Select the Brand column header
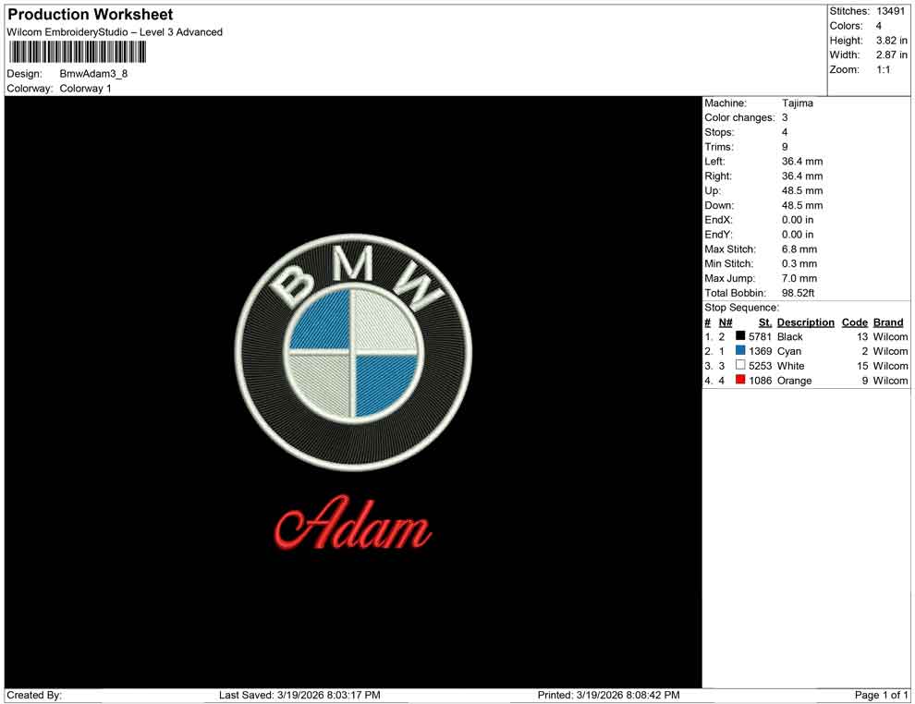 point(887,322)
